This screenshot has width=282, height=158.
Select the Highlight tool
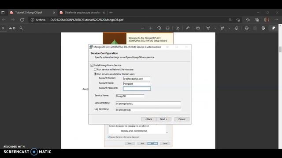pos(222,28)
